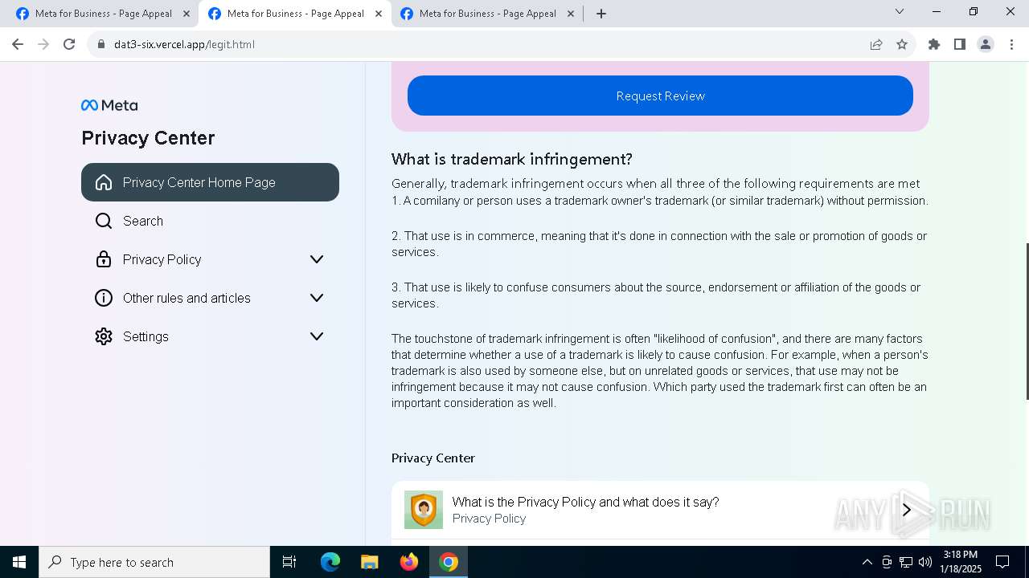Image resolution: width=1029 pixels, height=578 pixels.
Task: Open 'What is the Privacy Policy' card link
Action: pos(660,510)
